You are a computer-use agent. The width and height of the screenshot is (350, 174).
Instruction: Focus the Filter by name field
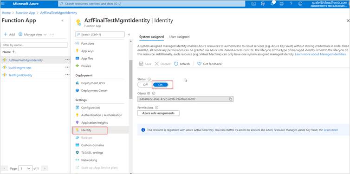click(x=34, y=45)
